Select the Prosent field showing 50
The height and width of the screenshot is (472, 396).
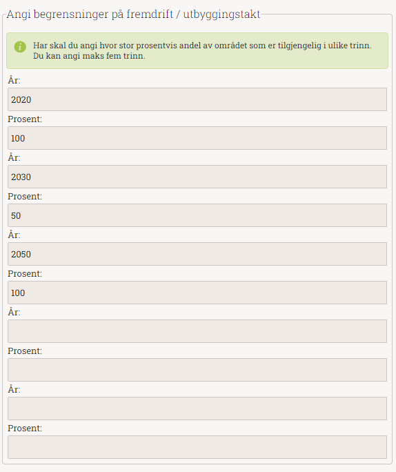coord(197,215)
